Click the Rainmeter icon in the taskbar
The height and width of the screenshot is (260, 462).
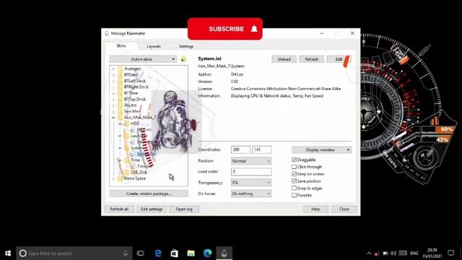point(225,253)
